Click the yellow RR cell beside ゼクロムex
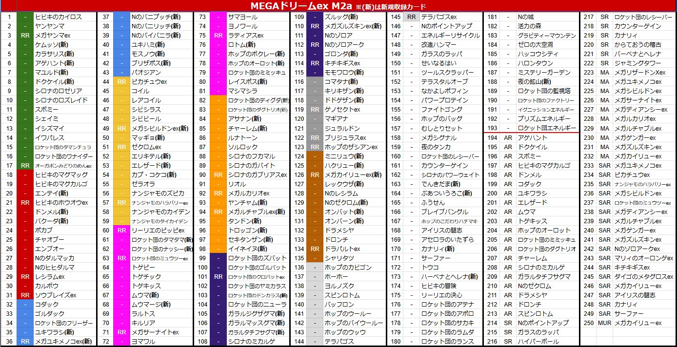Screen dimensions: 677x347 pyautogui.click(x=121, y=147)
